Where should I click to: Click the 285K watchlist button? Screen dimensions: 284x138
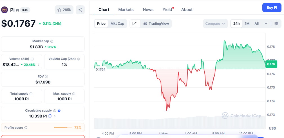64,10
